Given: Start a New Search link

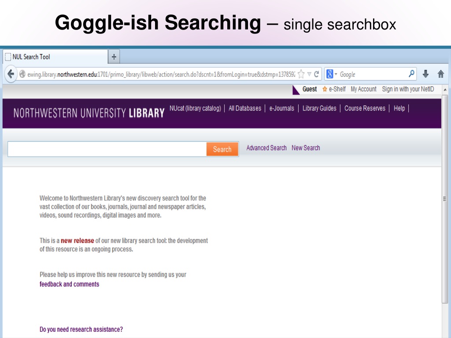Looking at the screenshot, I should click(x=306, y=148).
